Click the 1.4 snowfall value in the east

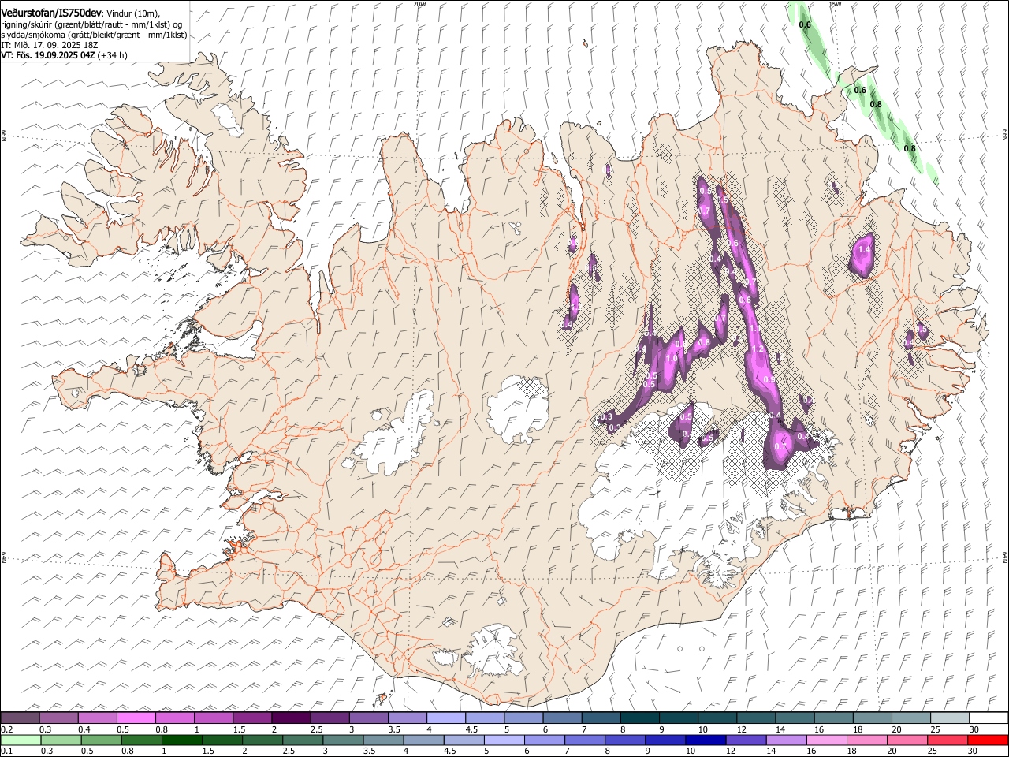(864, 249)
